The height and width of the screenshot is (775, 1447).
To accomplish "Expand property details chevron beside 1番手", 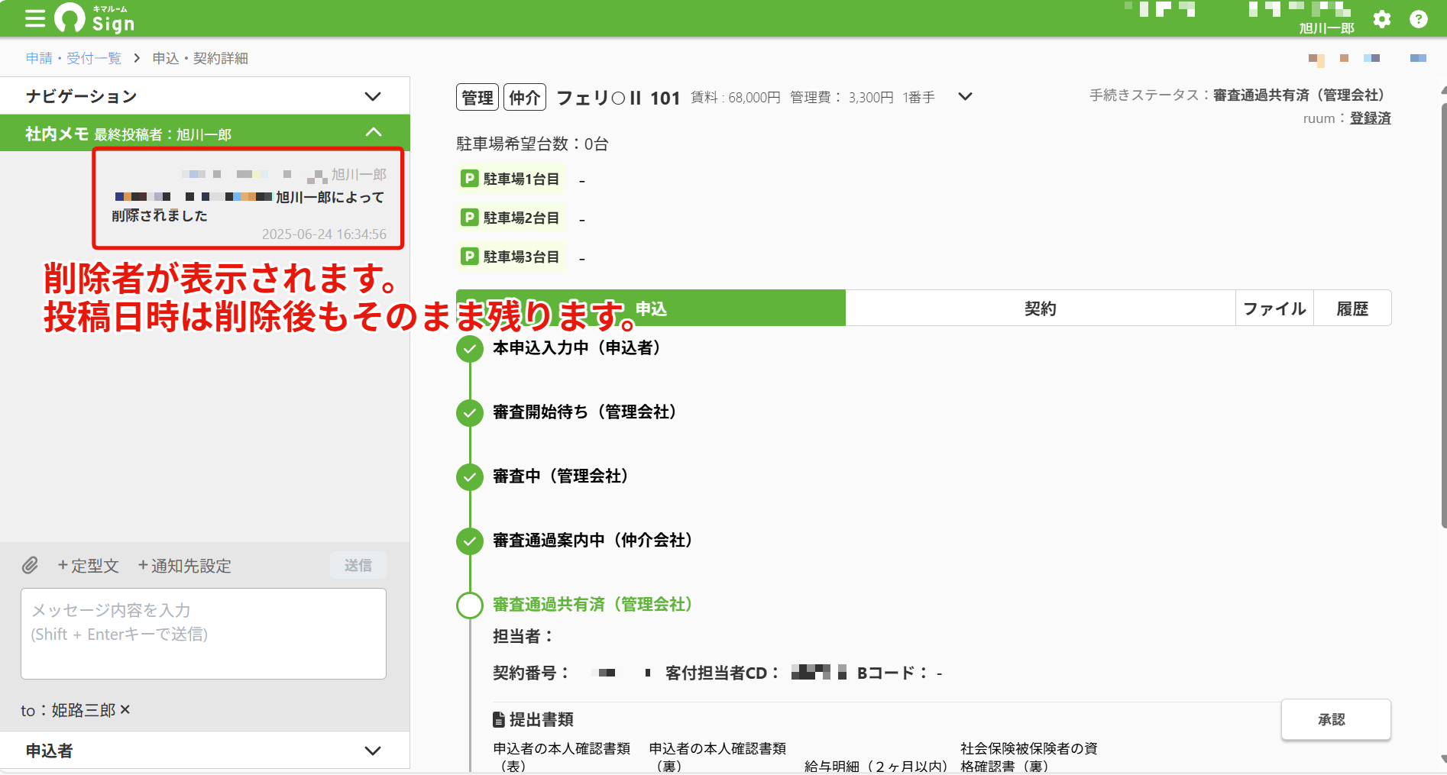I will 965,96.
